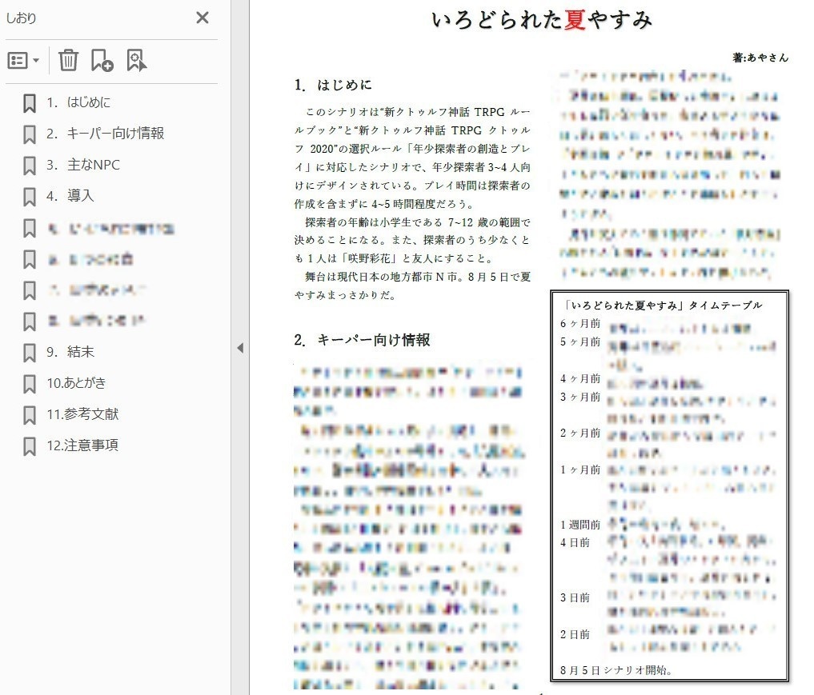Click the bookmark icon beside あとがき

(30, 383)
